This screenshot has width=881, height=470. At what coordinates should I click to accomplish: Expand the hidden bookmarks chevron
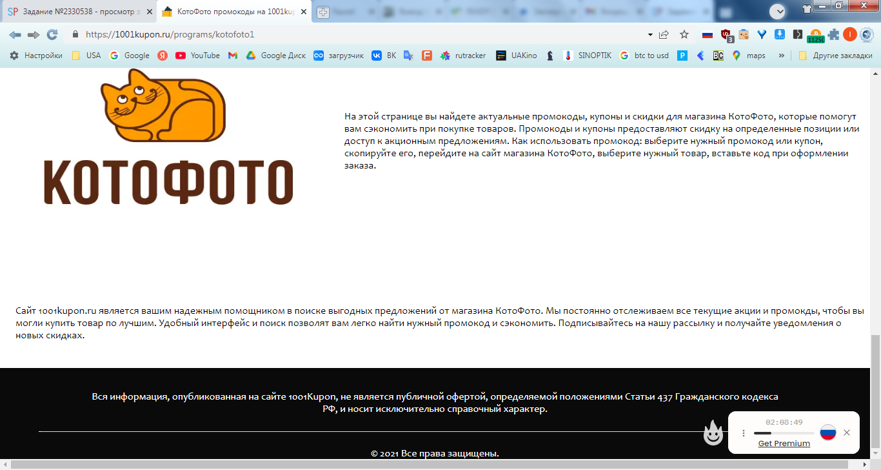(x=782, y=56)
